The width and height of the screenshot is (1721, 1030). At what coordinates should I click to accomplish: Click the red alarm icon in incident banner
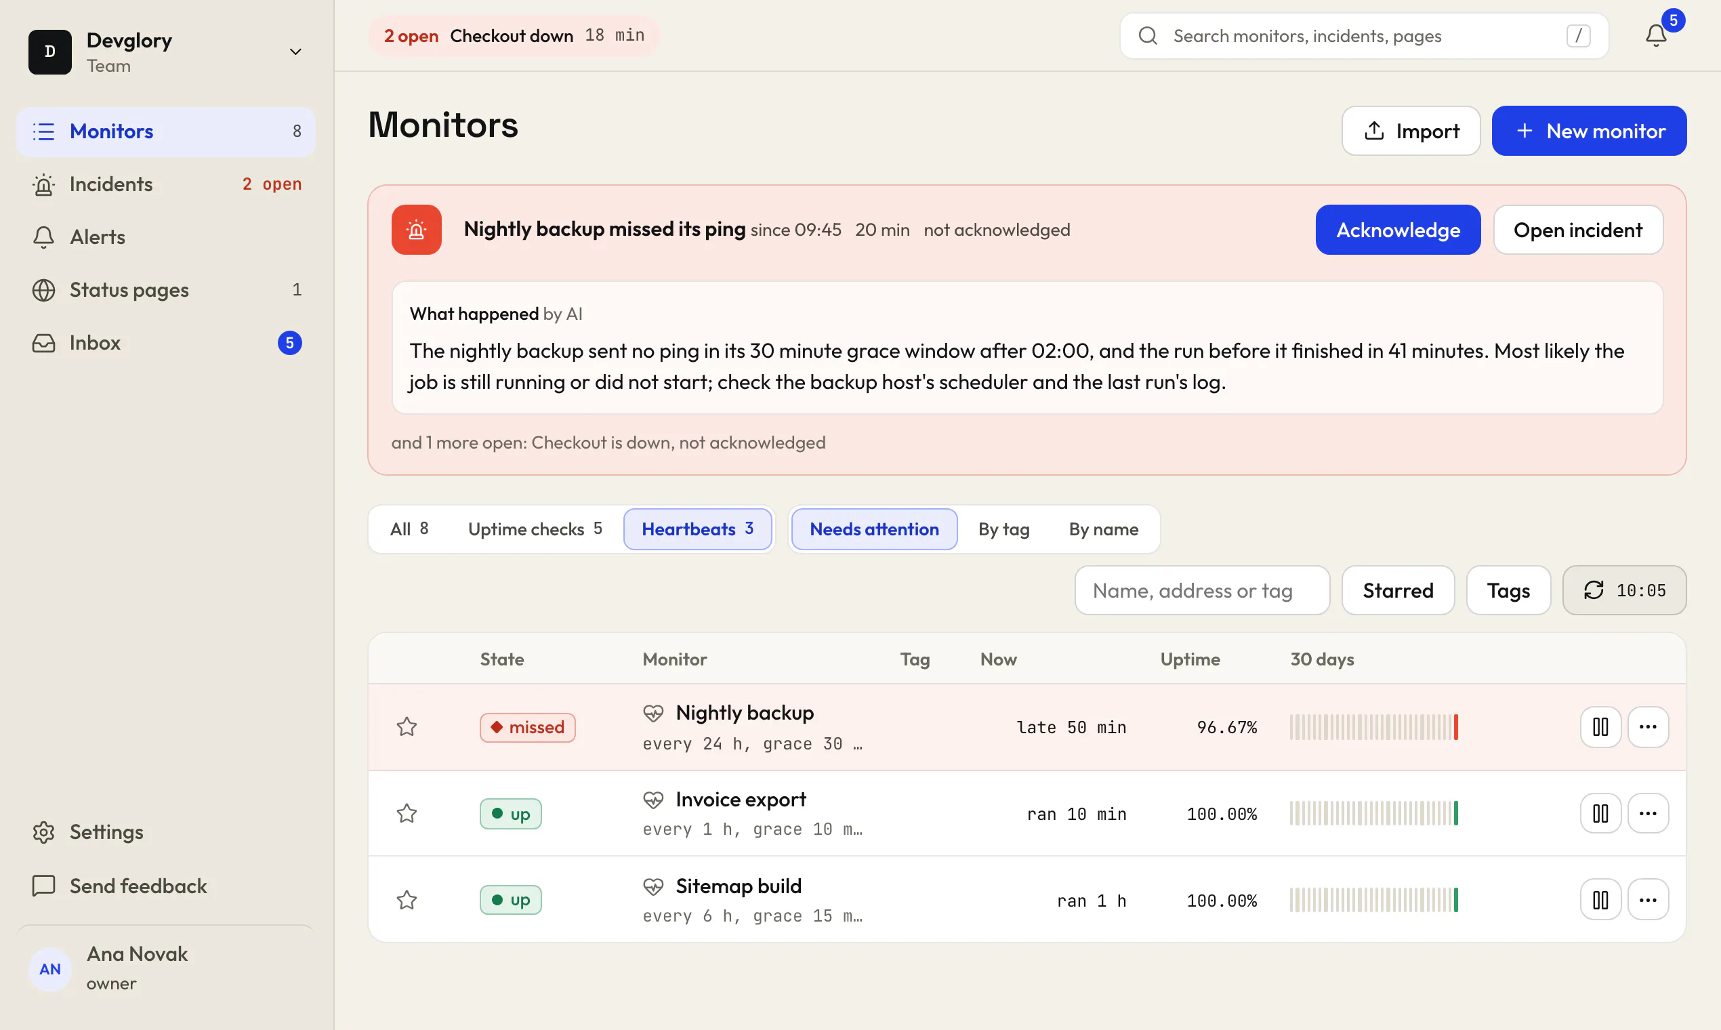(x=417, y=230)
